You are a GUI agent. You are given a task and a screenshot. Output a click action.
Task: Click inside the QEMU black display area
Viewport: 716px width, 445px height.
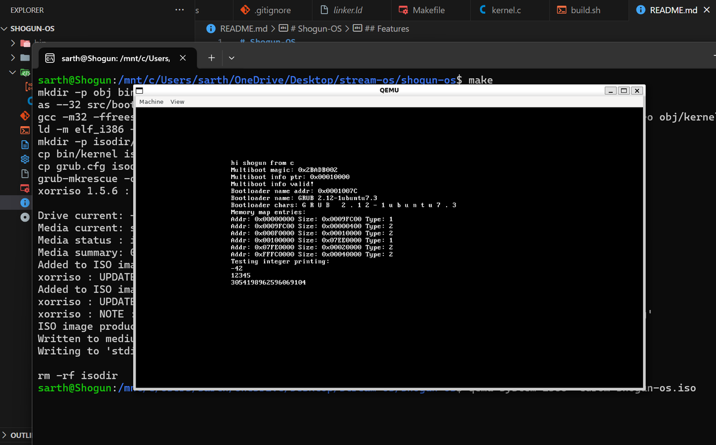coord(389,247)
